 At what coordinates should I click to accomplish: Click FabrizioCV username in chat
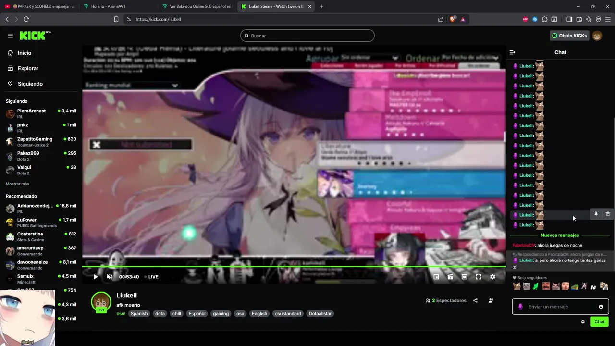524,246
